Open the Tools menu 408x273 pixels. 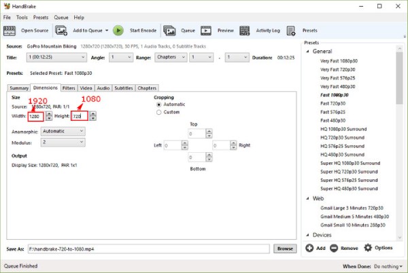click(x=22, y=18)
